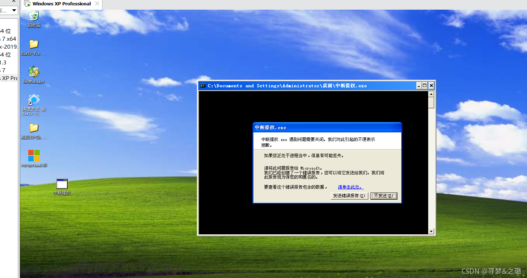The height and width of the screenshot is (278, 527).
Task: Click 发送错误报告(S) button
Action: click(349, 196)
